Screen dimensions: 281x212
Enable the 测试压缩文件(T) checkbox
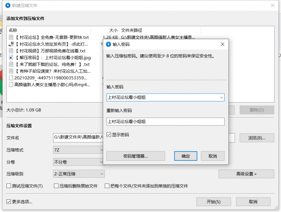point(9,186)
